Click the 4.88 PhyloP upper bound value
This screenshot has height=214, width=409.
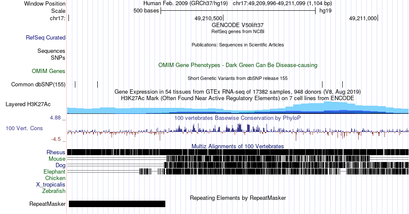[55, 118]
